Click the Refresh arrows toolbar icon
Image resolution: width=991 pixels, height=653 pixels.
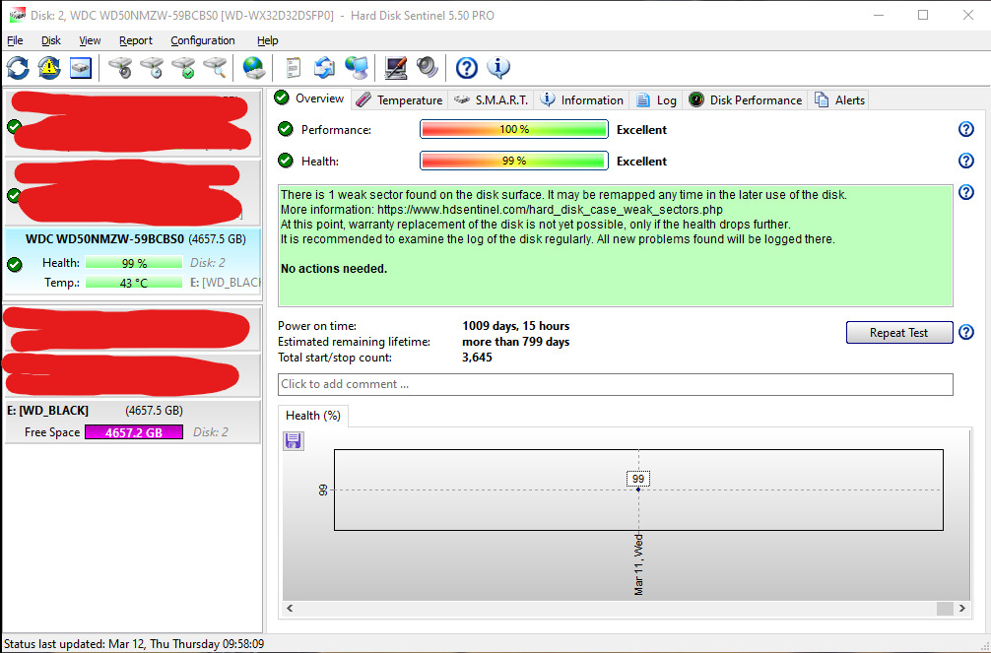tap(18, 67)
